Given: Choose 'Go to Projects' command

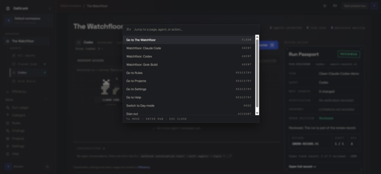Looking at the screenshot, I should 189,81.
